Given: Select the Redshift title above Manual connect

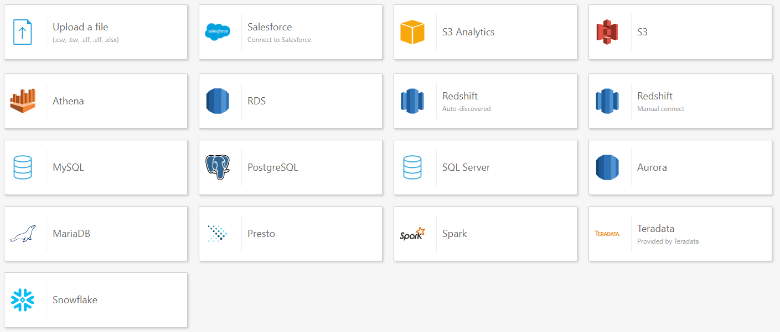Looking at the screenshot, I should 655,96.
